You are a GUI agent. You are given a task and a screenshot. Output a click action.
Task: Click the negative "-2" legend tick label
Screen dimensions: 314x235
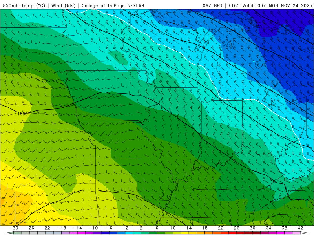(125, 228)
